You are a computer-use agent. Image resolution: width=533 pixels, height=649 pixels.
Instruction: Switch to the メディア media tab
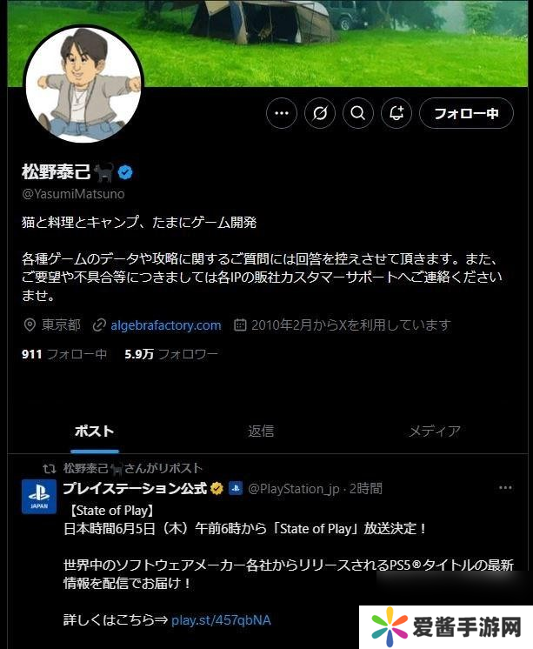(x=435, y=432)
